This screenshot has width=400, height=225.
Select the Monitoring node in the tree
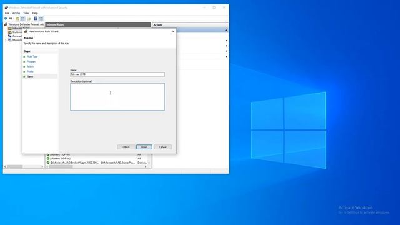(15, 40)
